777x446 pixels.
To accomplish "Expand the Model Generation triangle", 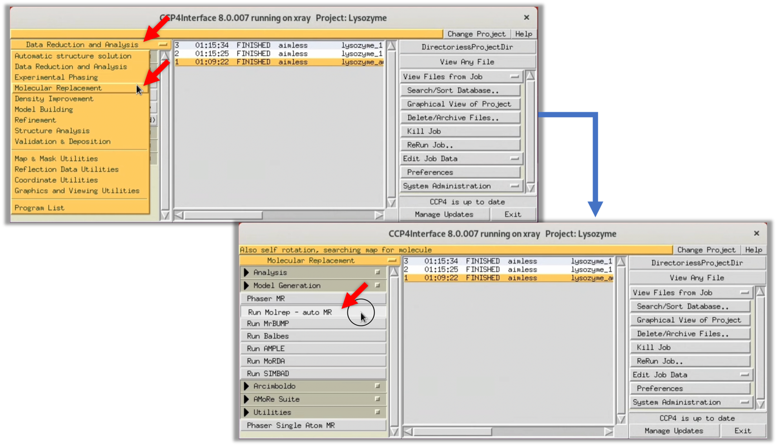I will point(246,286).
